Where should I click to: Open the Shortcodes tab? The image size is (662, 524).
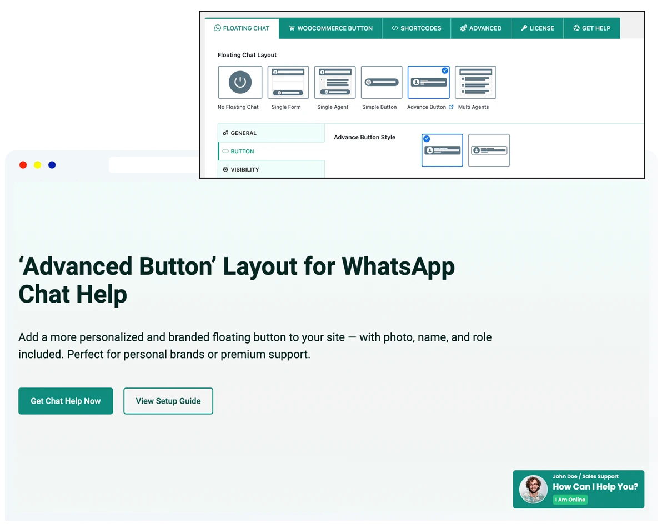point(417,28)
